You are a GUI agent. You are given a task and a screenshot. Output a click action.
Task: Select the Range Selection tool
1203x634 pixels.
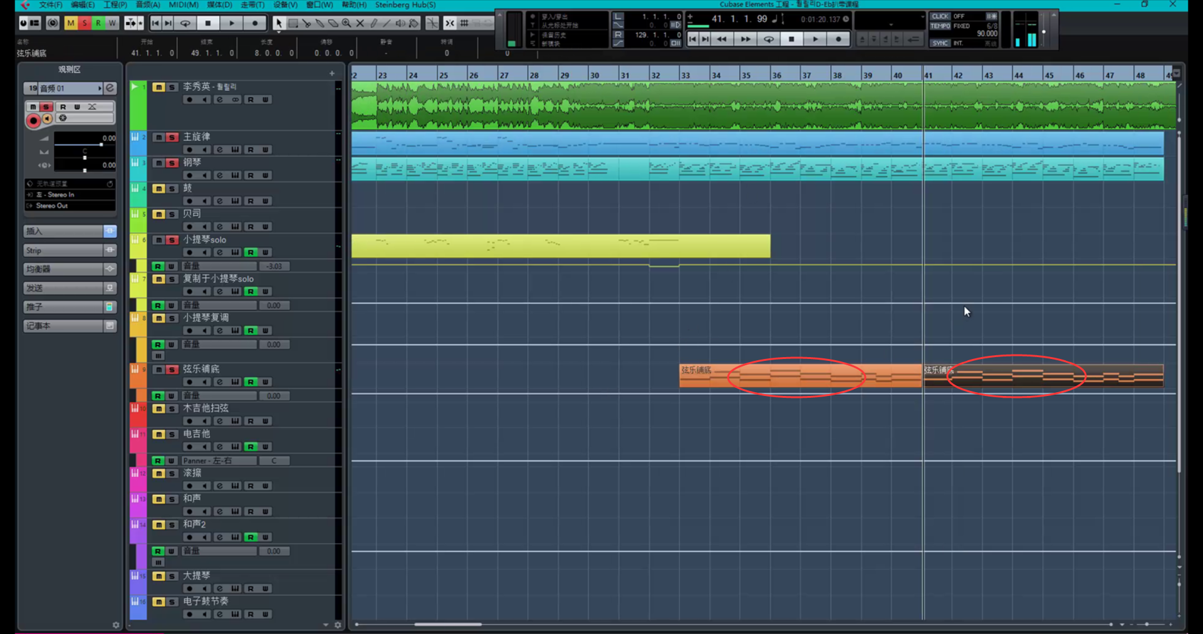coord(293,23)
